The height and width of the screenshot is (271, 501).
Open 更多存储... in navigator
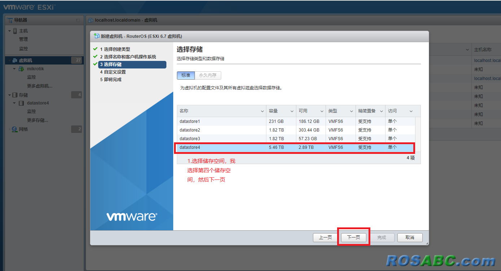pyautogui.click(x=38, y=120)
